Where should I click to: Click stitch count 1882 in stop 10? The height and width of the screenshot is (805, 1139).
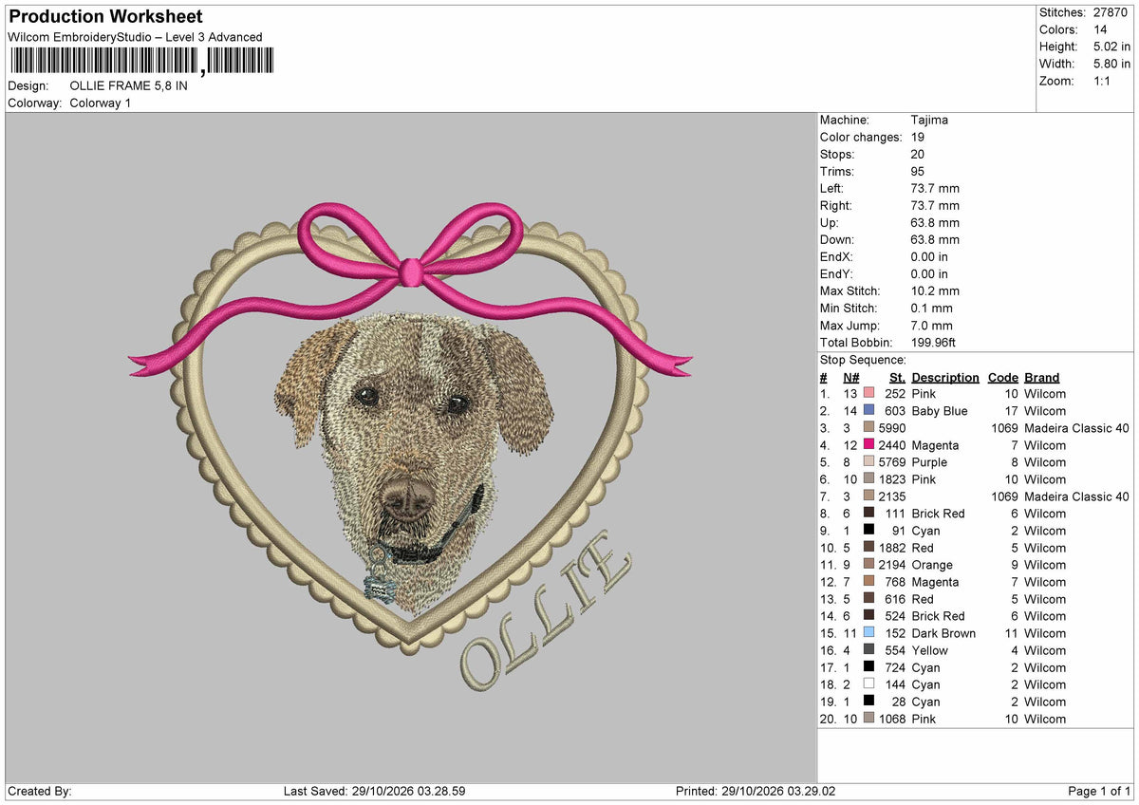892,548
